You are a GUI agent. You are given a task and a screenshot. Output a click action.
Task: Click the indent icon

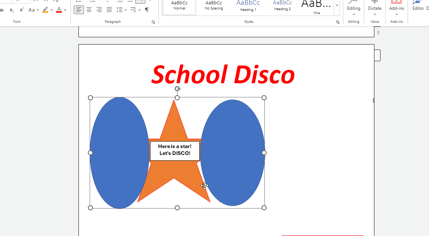(133, 10)
